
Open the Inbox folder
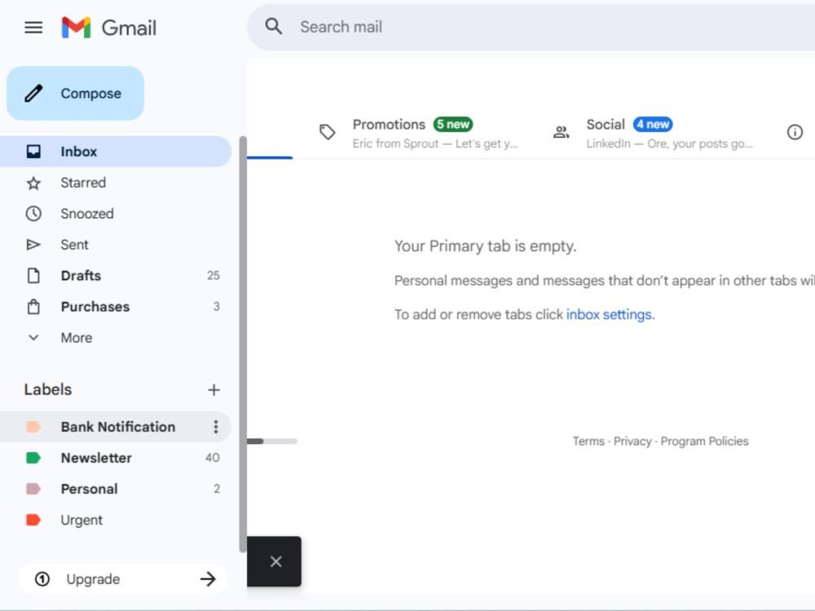tap(116, 152)
